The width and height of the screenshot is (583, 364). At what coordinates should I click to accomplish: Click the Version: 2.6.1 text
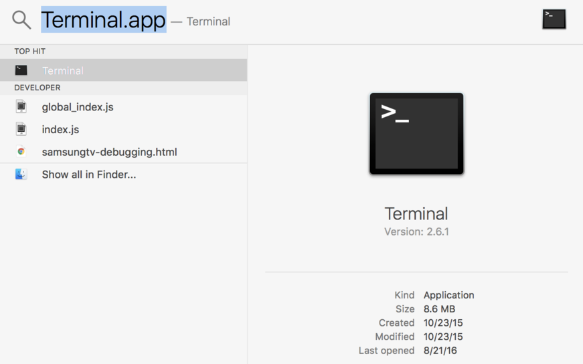pos(416,232)
